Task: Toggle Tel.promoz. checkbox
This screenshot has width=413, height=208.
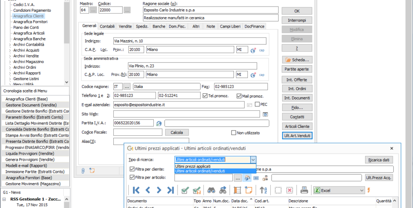Action: (205, 96)
